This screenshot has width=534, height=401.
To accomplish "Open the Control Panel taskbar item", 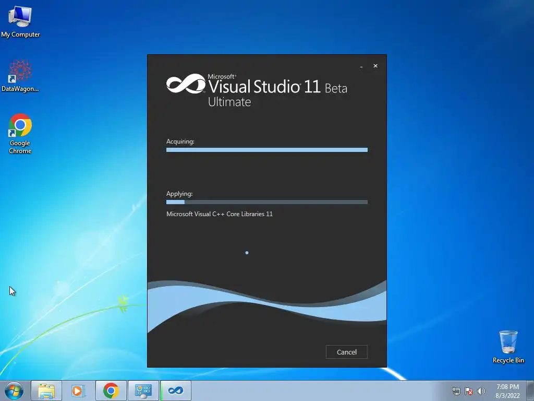I will tap(143, 391).
